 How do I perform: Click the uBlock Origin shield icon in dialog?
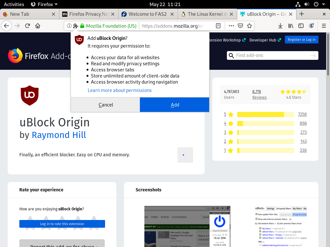[x=79, y=40]
